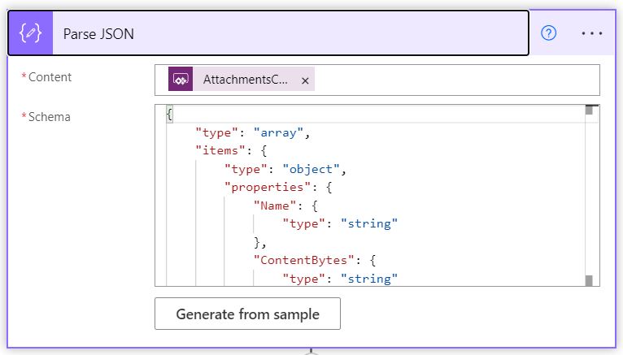Remove the AttachmentsC token from Content
Screen dimensions: 623x355
(305, 80)
